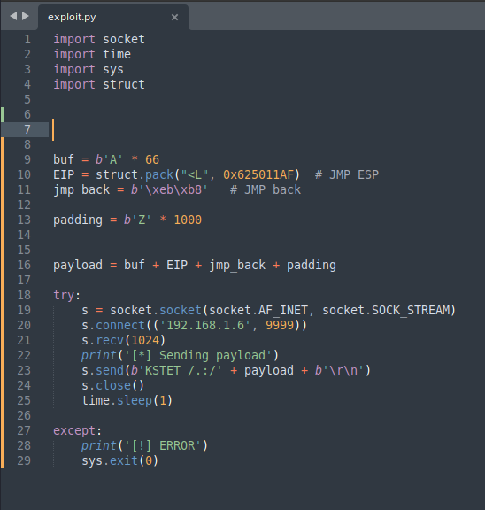
Task: Click the '[*] Sending payload' string
Action: click(x=198, y=356)
